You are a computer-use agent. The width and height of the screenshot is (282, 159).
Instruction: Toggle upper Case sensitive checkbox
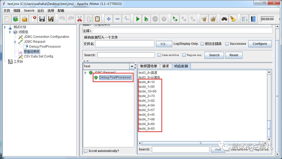[159, 55]
